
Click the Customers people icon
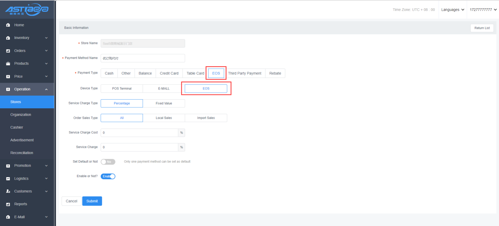coord(7,191)
